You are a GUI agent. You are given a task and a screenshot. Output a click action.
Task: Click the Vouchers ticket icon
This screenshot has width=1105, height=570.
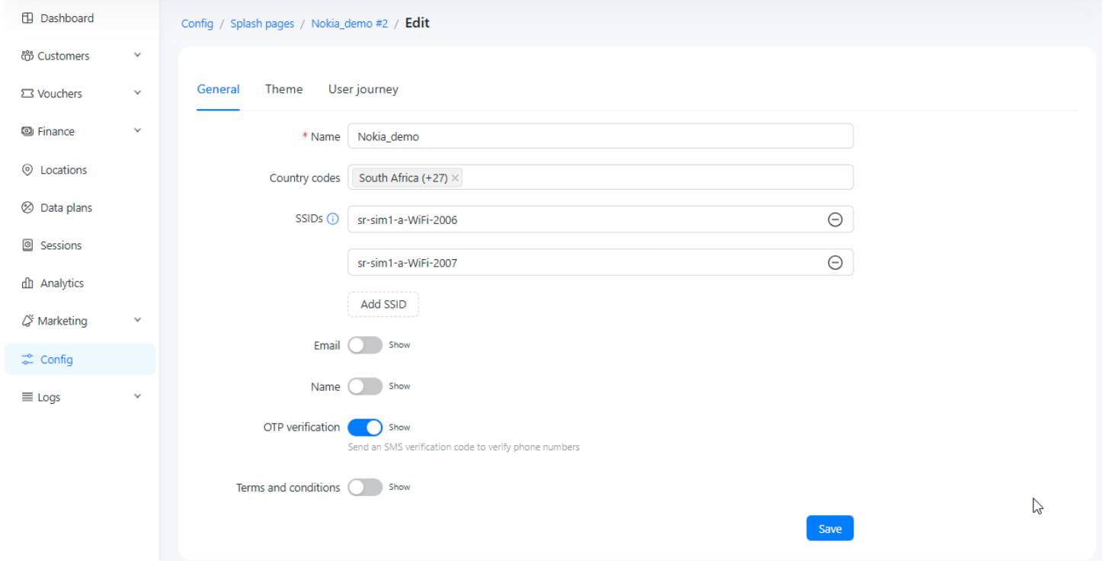point(28,94)
